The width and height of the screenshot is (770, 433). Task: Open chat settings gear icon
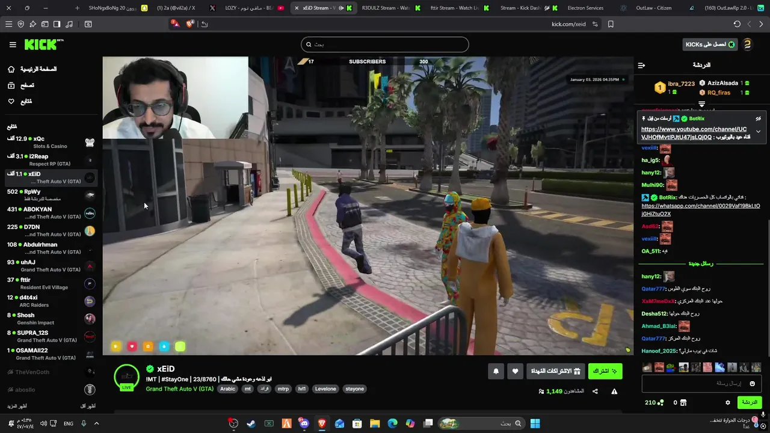pos(727,402)
